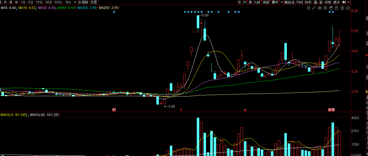Click the 1350 volume axis label

(x=355, y=145)
